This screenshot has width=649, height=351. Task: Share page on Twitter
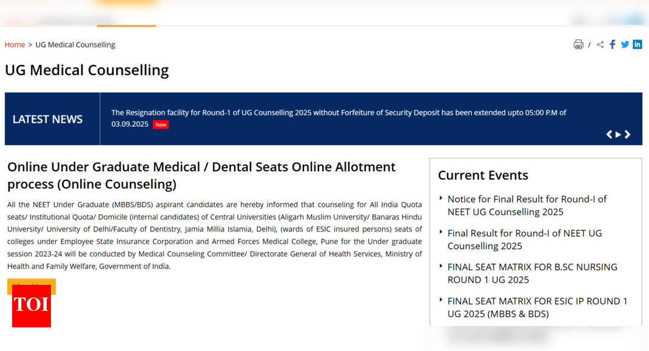[625, 44]
